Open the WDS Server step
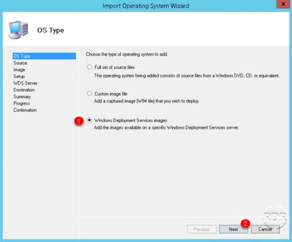Image resolution: width=292 pixels, height=242 pixels. (25, 83)
